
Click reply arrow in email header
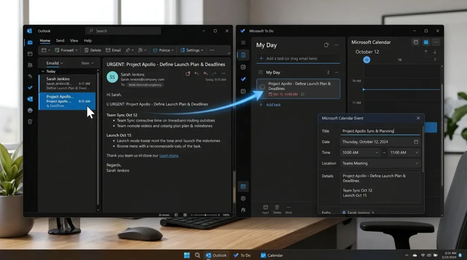pos(197,74)
